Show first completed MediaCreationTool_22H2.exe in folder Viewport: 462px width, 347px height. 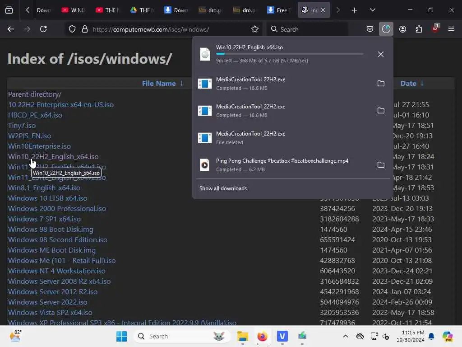coord(381,84)
